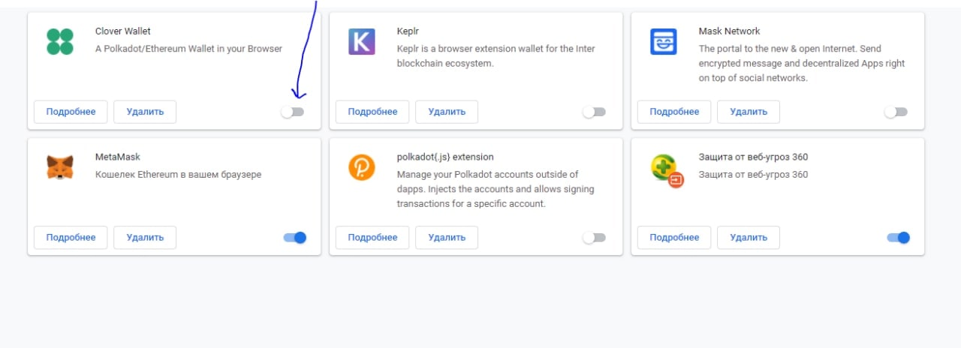961x348 pixels.
Task: Click Удалить for Защита от веб-угроз 360
Action: coord(749,238)
